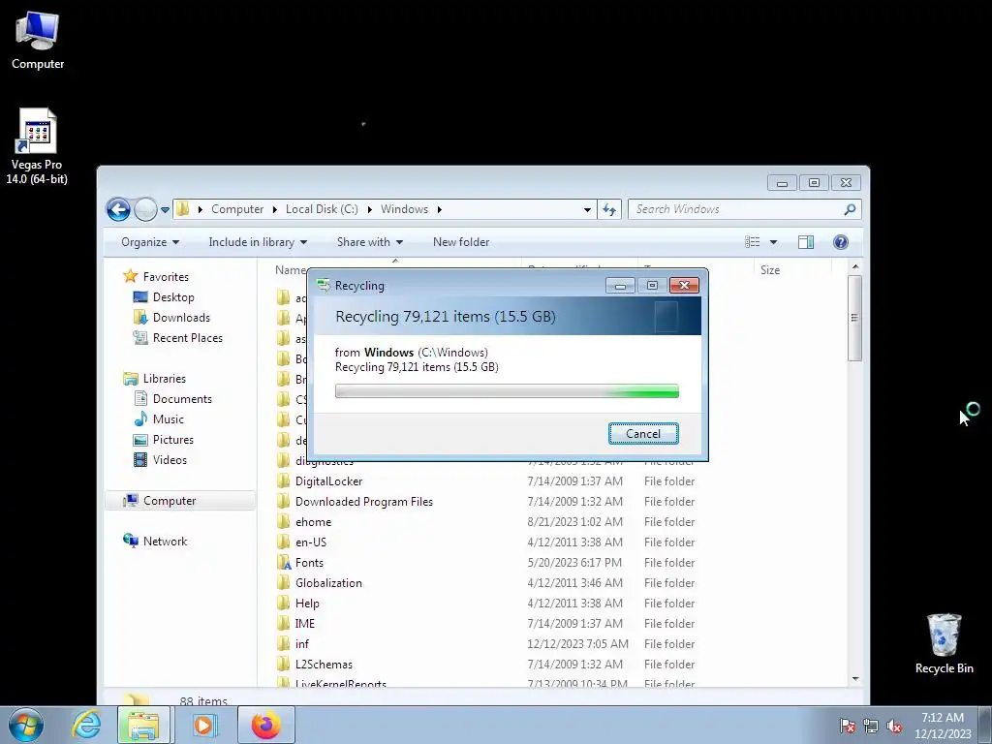
Task: Open Windows Media Player from taskbar
Action: click(x=203, y=725)
